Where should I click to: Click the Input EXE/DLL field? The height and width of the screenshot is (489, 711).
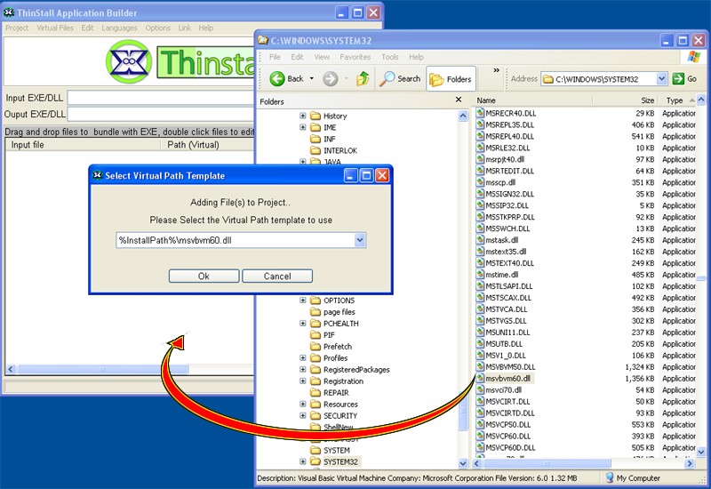[x=161, y=98]
